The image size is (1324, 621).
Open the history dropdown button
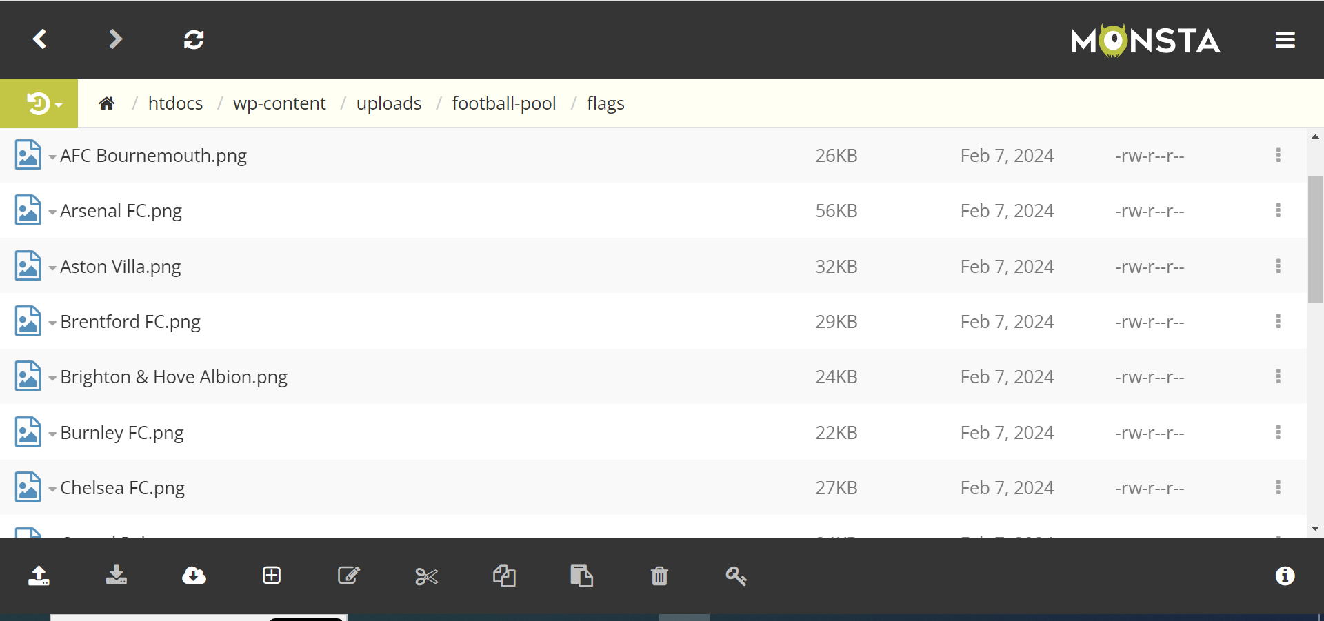tap(39, 103)
